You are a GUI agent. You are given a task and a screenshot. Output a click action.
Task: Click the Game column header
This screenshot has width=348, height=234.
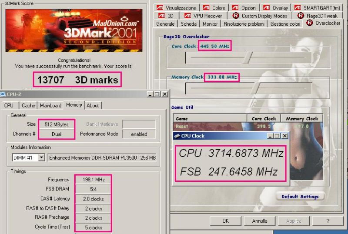210,119
